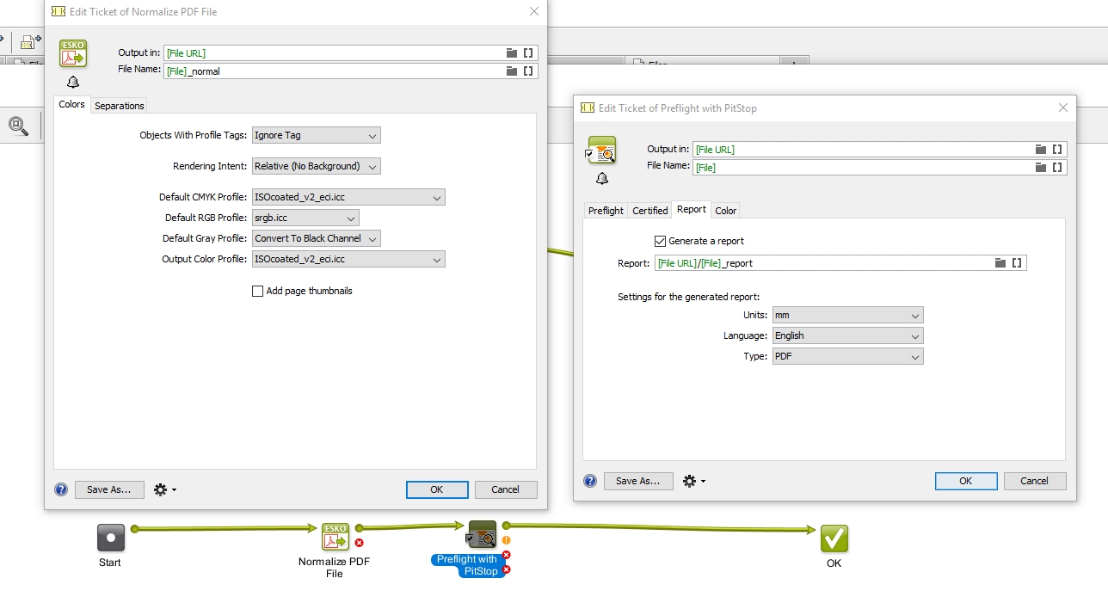
Task: Enable Add page thumbnails checkbox
Action: click(257, 292)
